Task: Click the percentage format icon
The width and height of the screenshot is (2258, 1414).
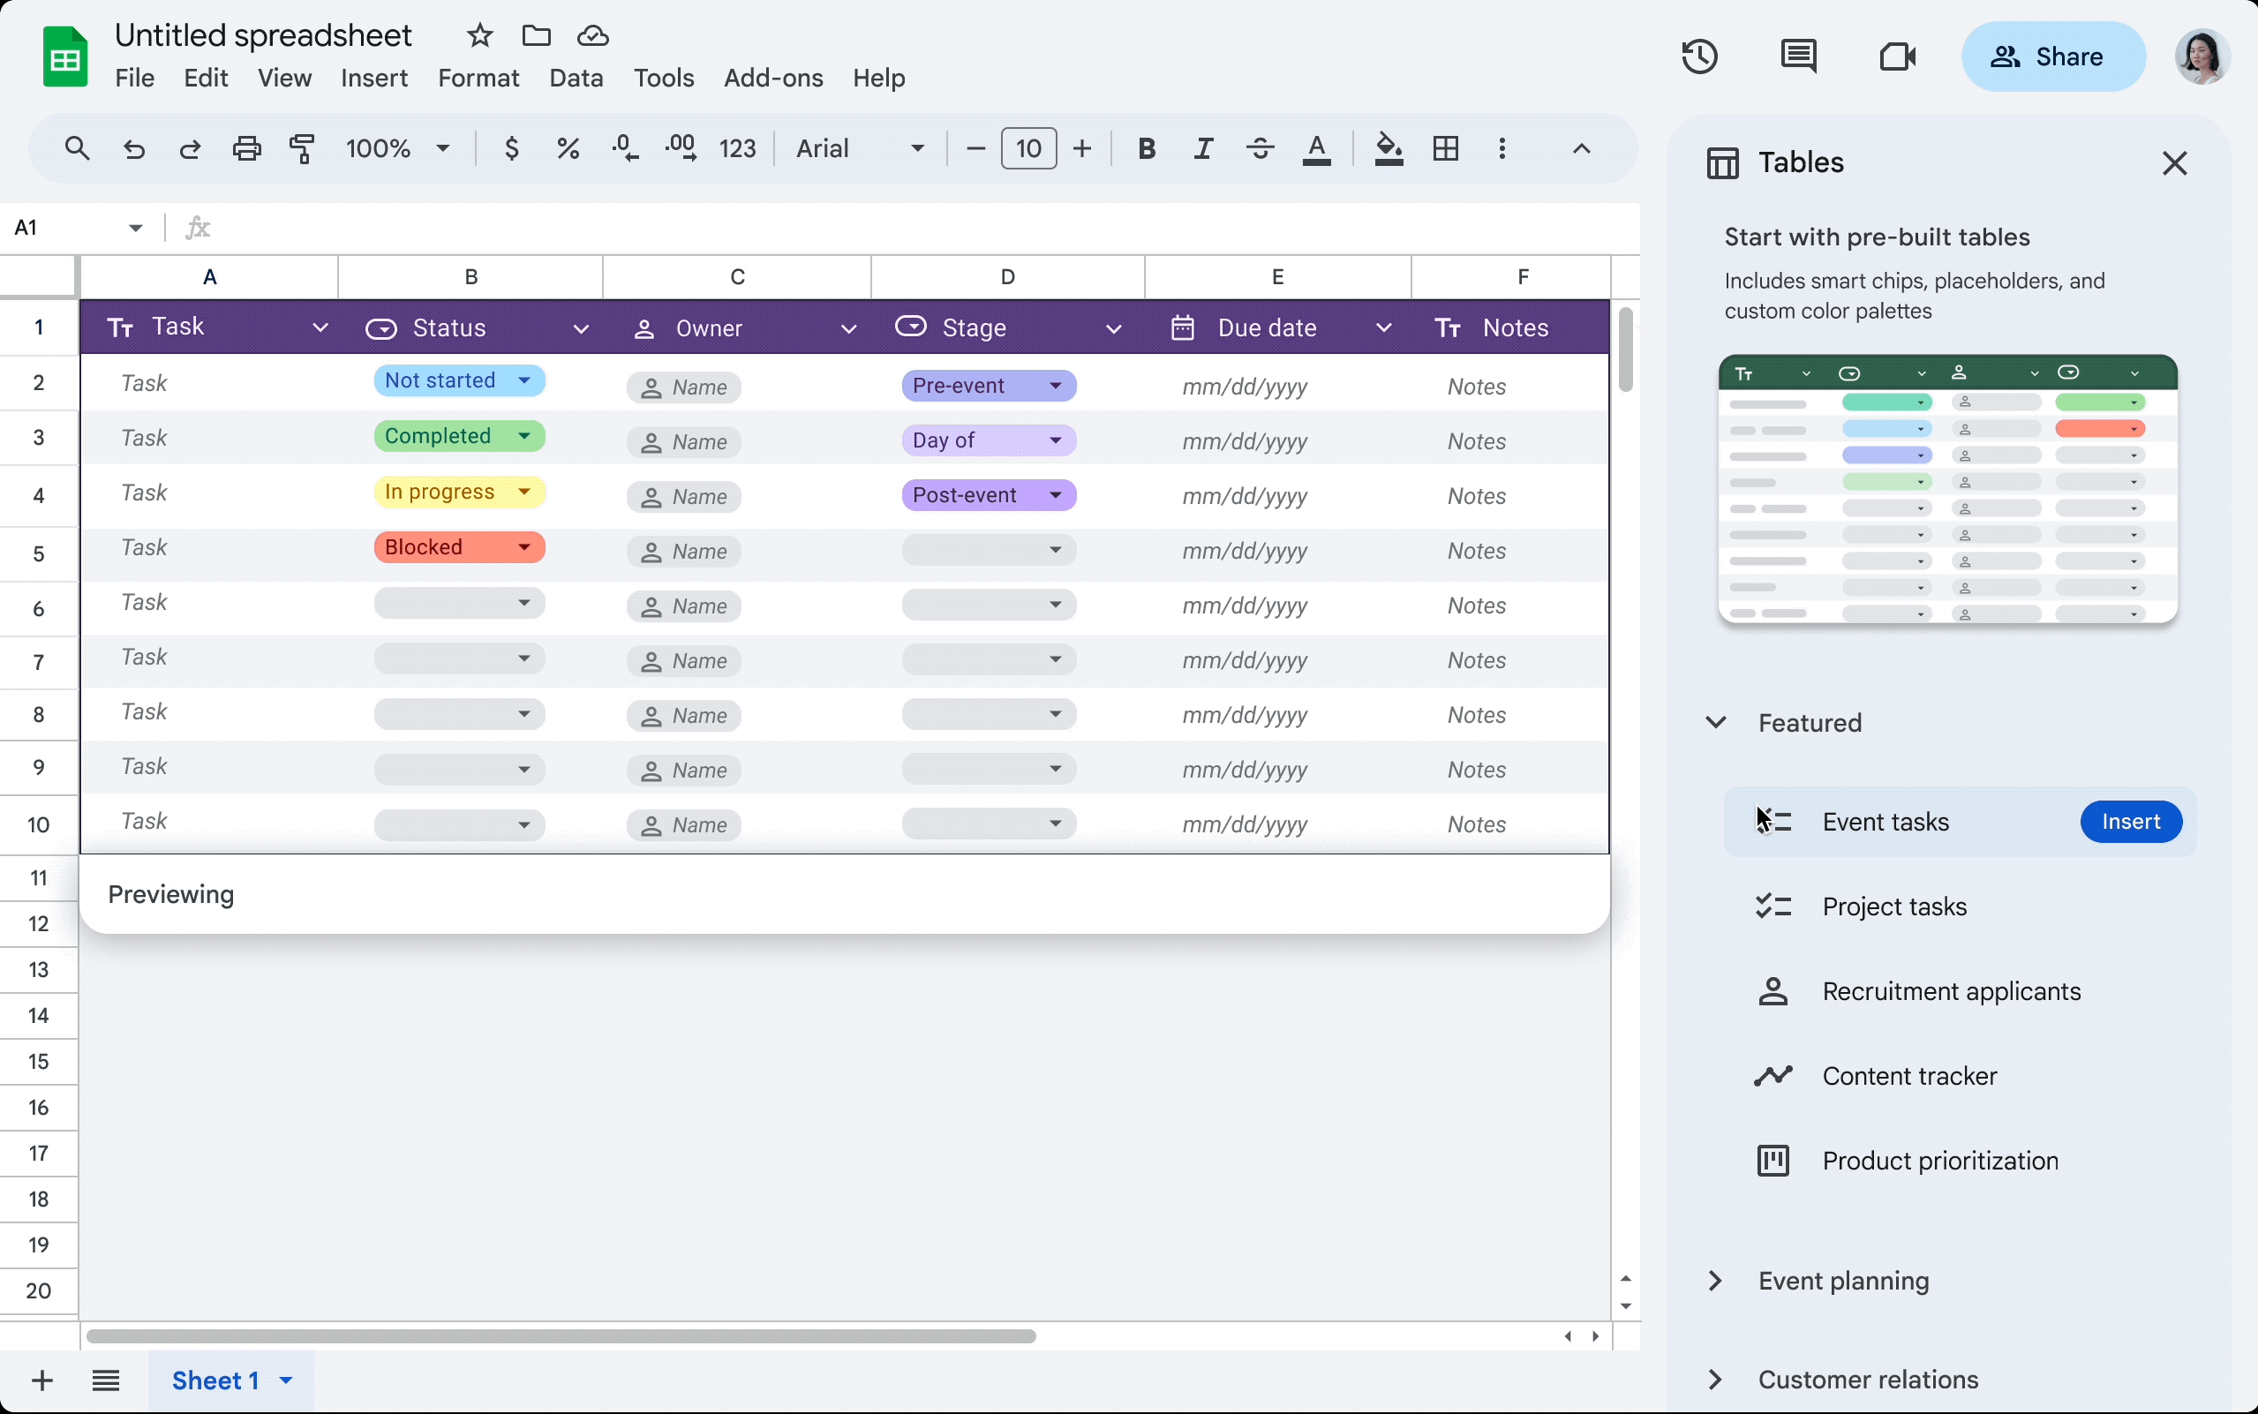Action: tap(567, 148)
